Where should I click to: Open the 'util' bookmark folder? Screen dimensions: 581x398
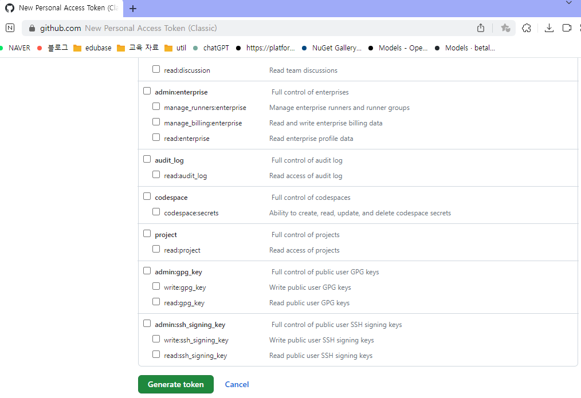[x=175, y=48]
